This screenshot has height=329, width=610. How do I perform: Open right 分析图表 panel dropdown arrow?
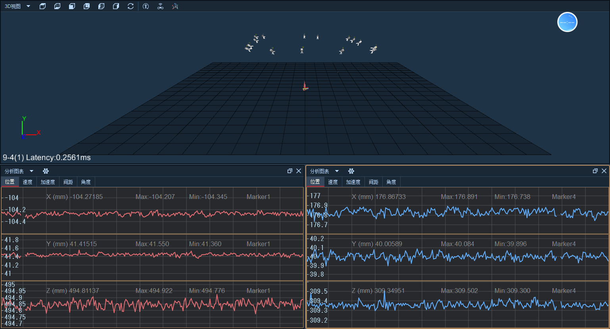click(337, 171)
